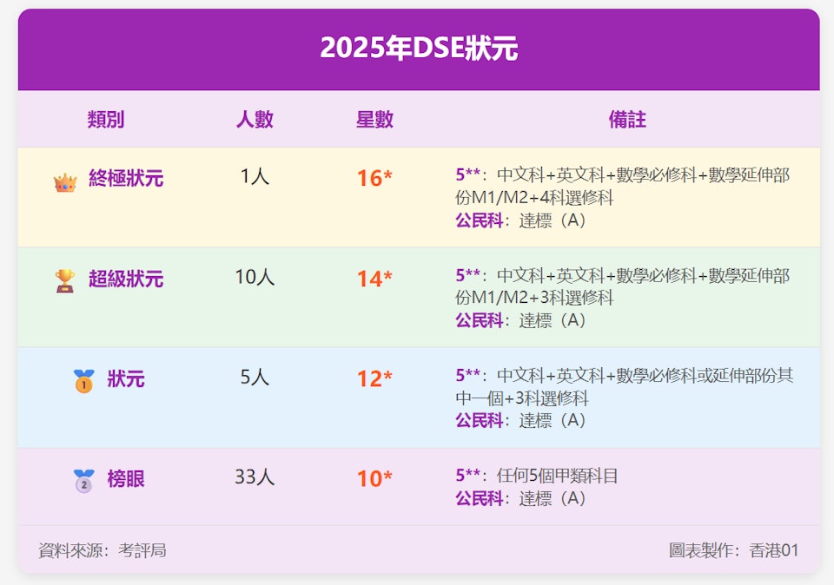This screenshot has width=834, height=585.
Task: Click the 圖表製作：香港01 credit text
Action: point(733,550)
